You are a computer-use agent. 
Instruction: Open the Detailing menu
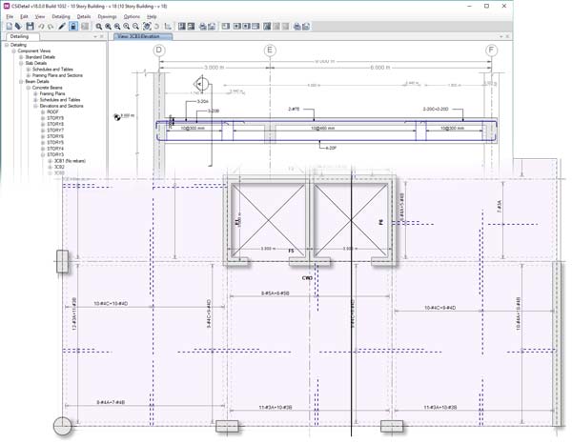61,17
